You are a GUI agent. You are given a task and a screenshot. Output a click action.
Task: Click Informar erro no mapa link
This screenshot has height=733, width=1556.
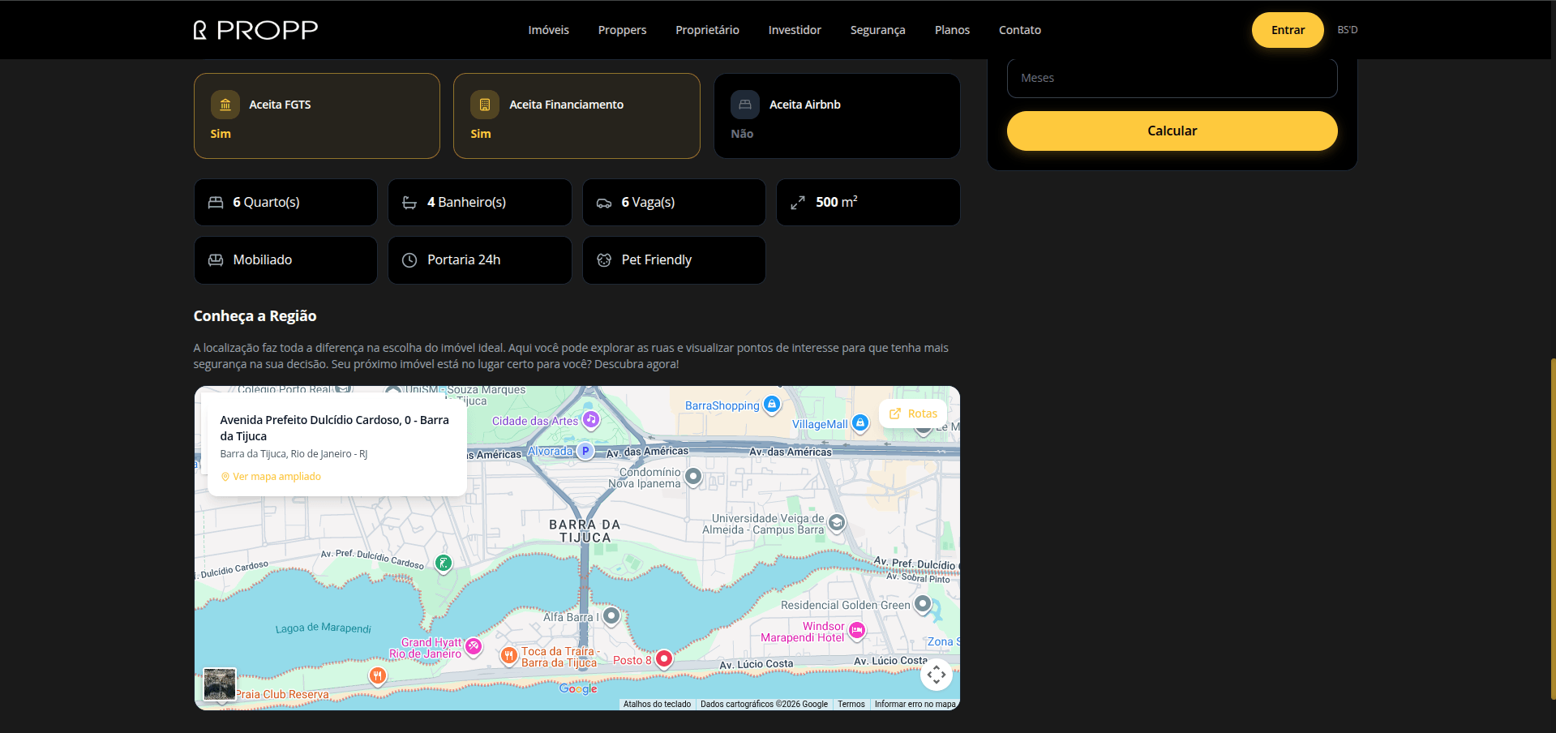click(x=915, y=704)
